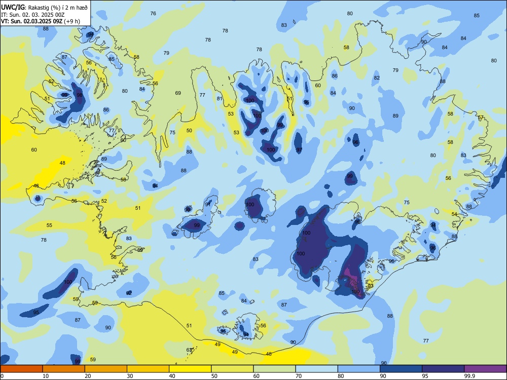Click the 70 legend tick label
The image size is (507, 380).
tap(299, 376)
